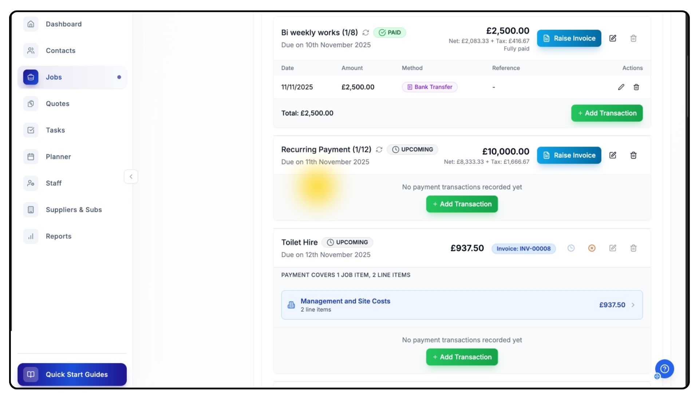Screen dimensions: 699x393
Task: Click the orange cancel icon on Toilet Hire
Action: pyautogui.click(x=592, y=248)
